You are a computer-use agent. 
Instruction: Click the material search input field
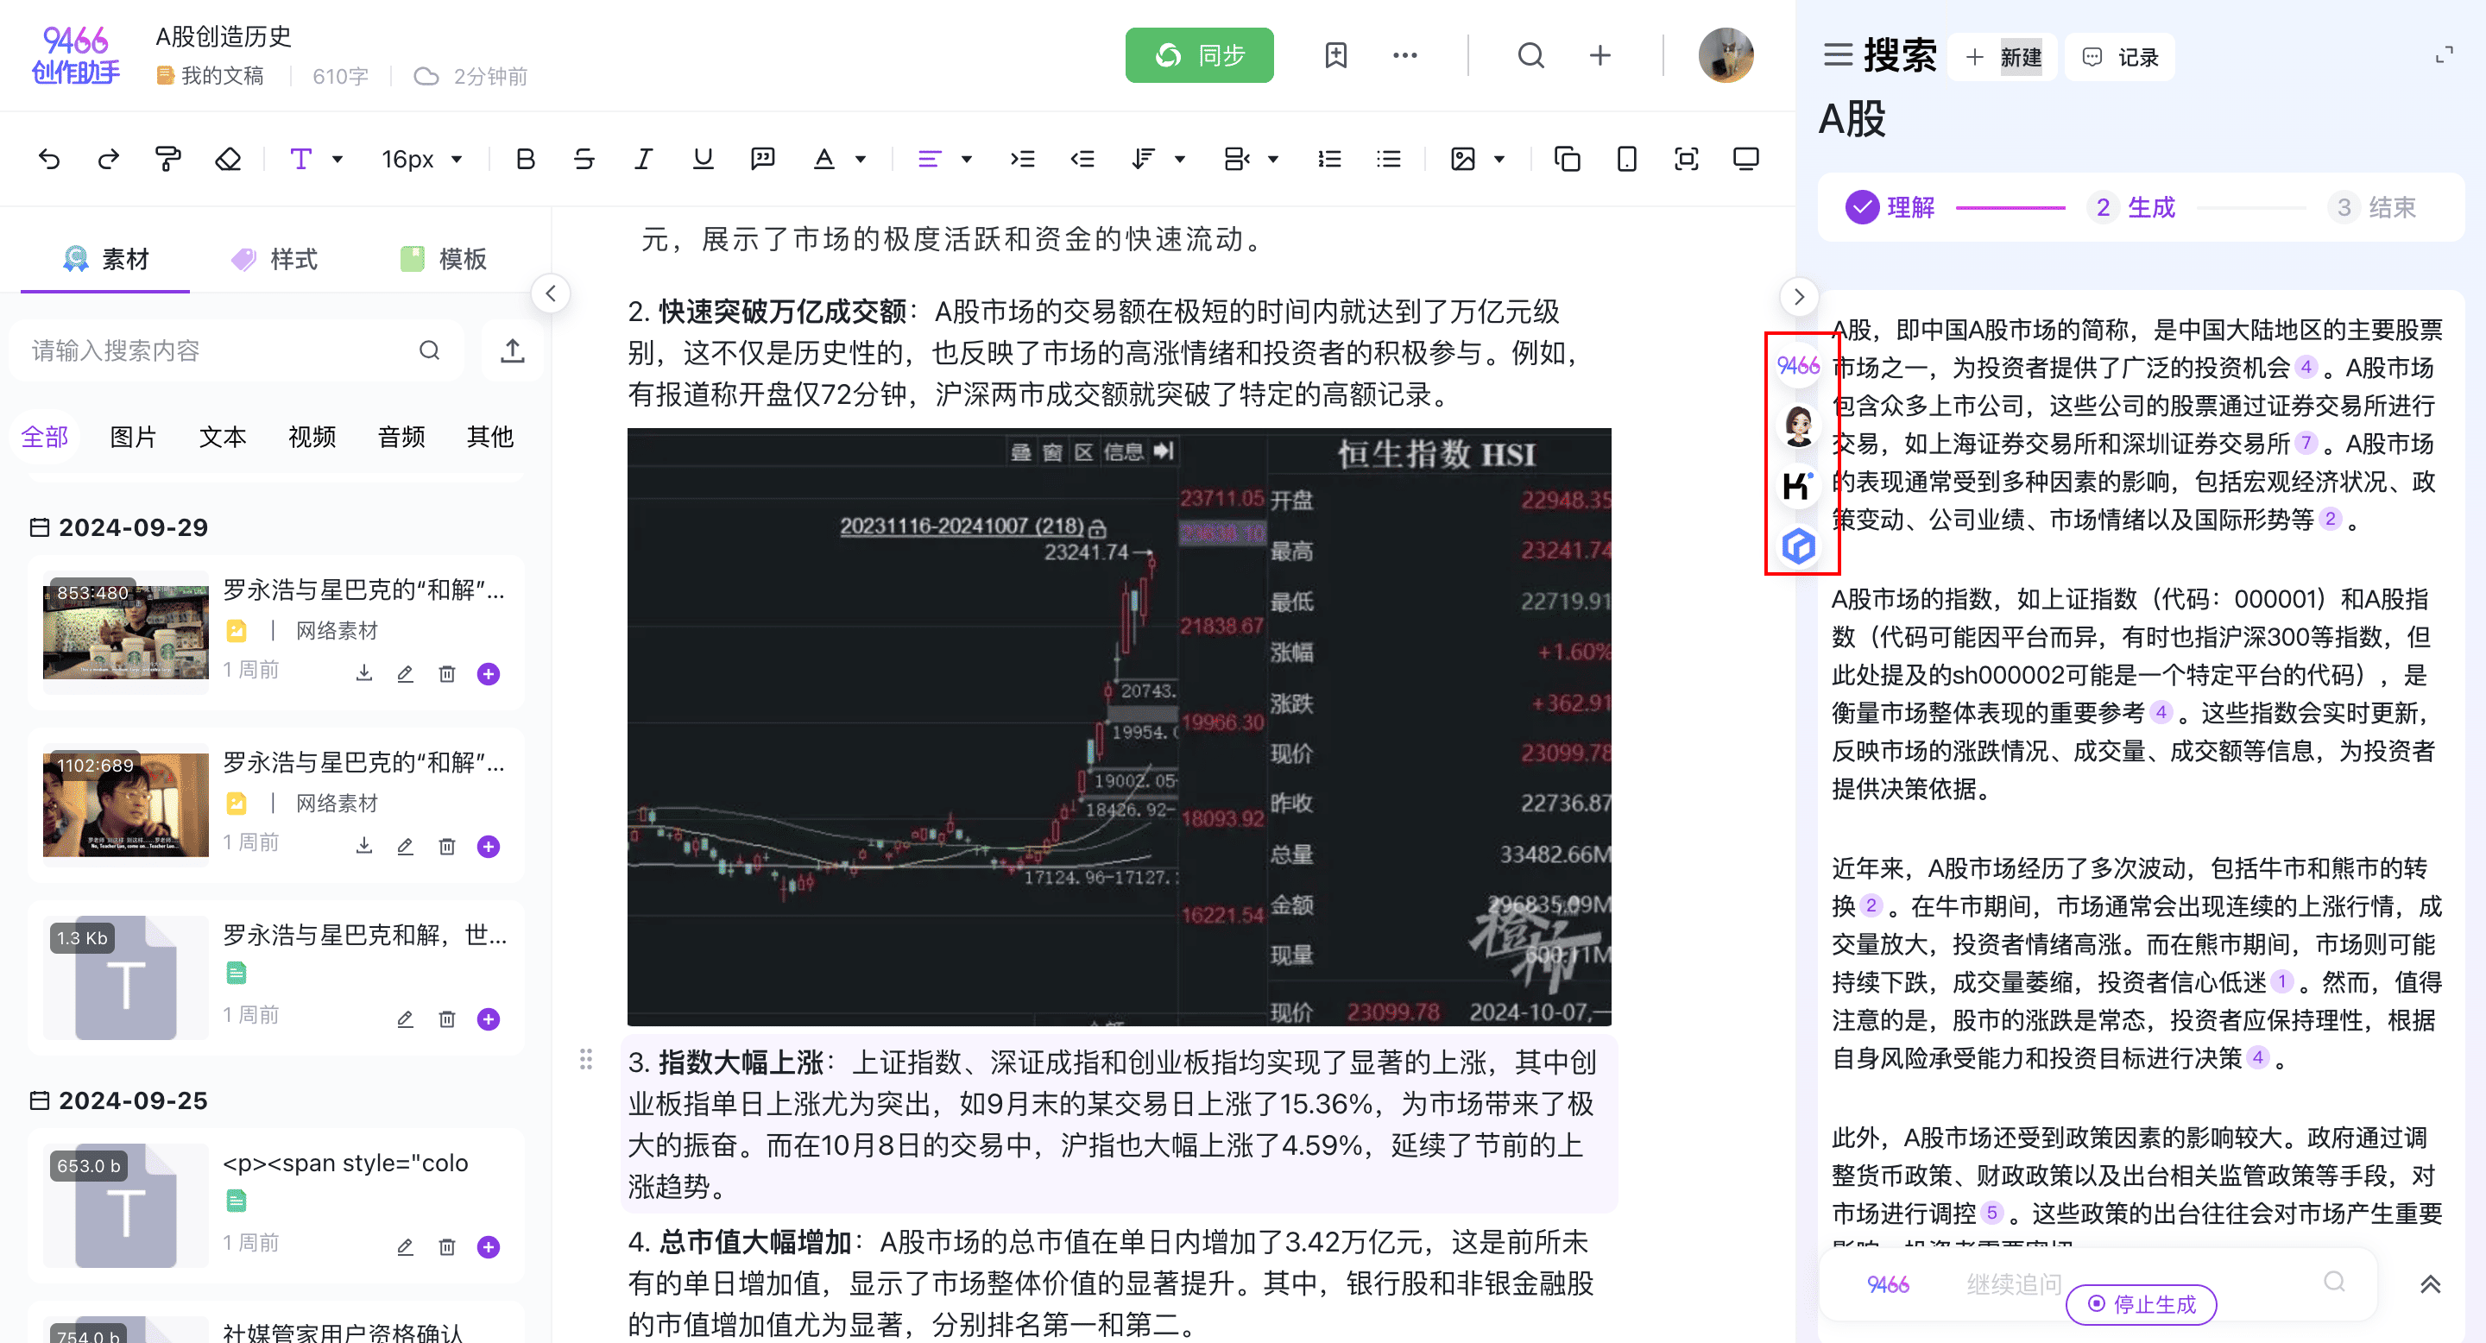237,350
